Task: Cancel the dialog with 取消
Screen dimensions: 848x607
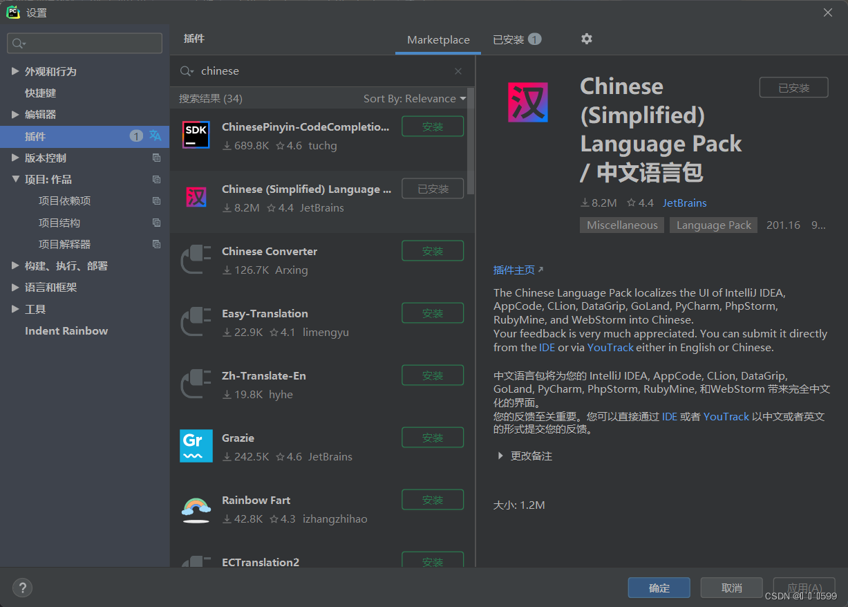Action: click(731, 588)
